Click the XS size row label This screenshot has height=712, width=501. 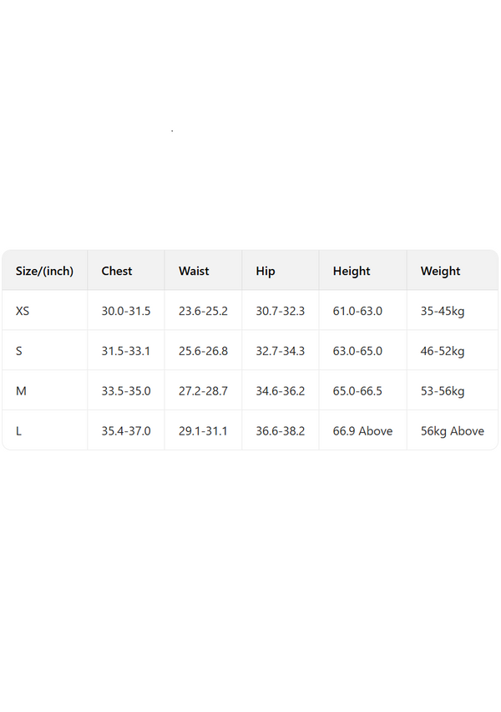(x=23, y=311)
